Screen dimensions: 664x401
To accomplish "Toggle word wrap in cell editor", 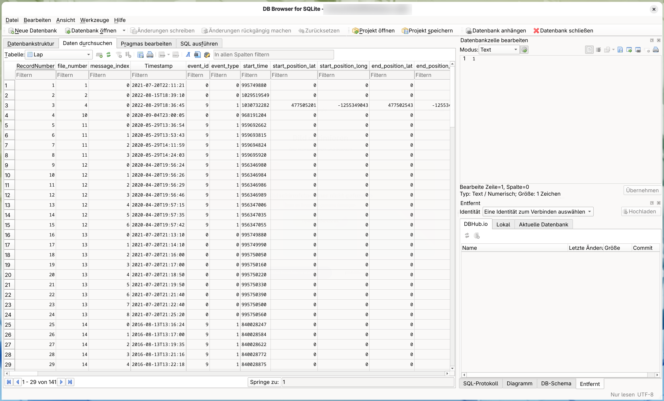I will (589, 50).
